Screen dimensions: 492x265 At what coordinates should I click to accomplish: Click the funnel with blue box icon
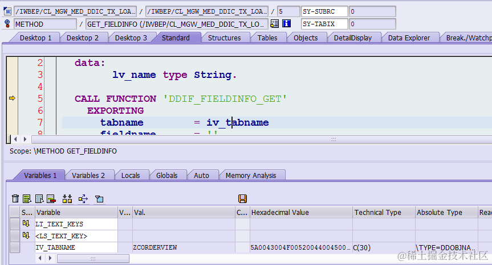[x=99, y=198]
